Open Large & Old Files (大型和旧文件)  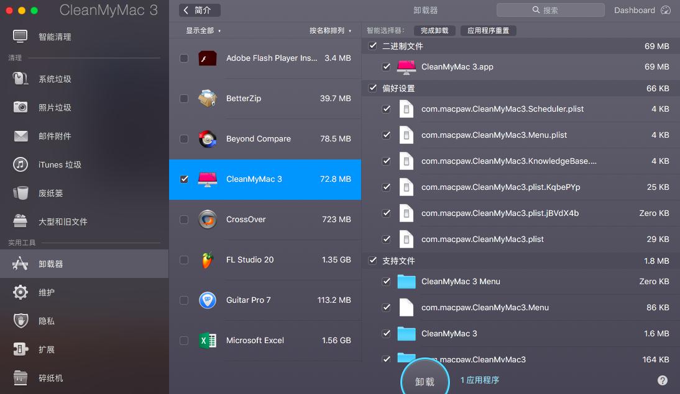(84, 222)
